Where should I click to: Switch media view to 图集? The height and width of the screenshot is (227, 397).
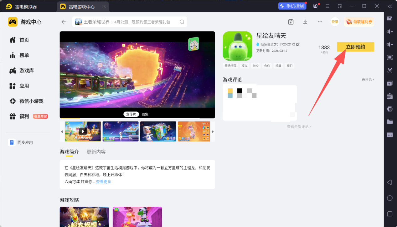pos(145,114)
